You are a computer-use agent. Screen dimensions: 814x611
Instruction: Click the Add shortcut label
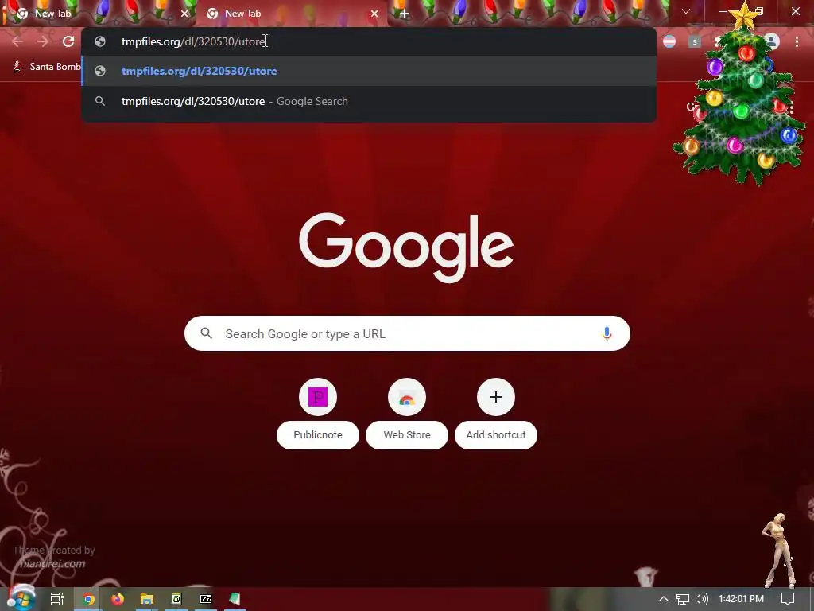click(496, 435)
